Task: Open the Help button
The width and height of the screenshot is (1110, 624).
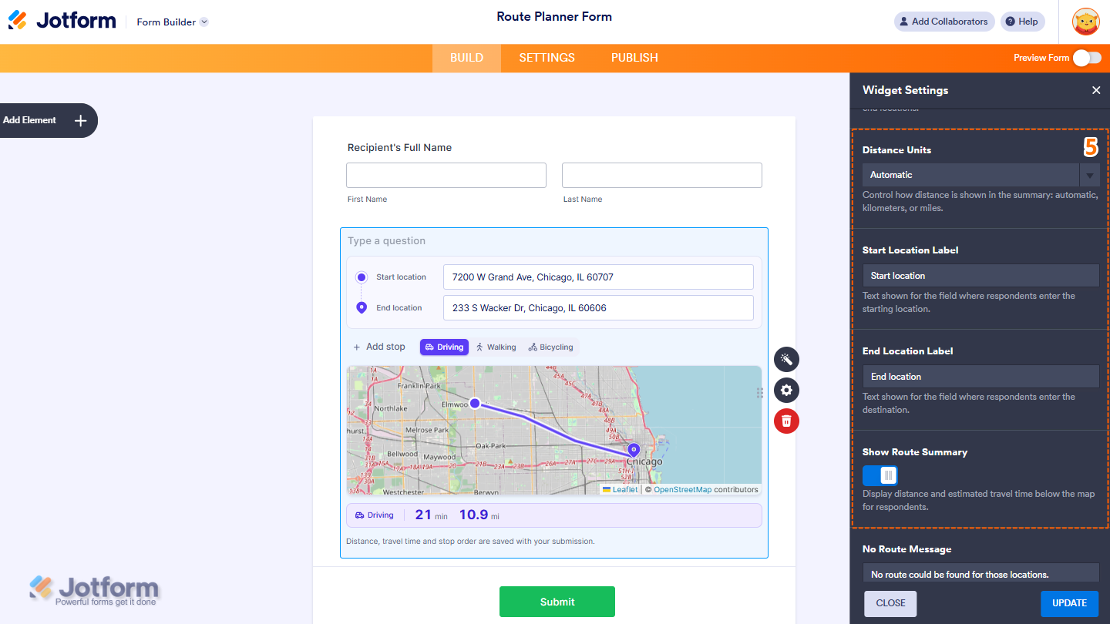Action: tap(1022, 22)
